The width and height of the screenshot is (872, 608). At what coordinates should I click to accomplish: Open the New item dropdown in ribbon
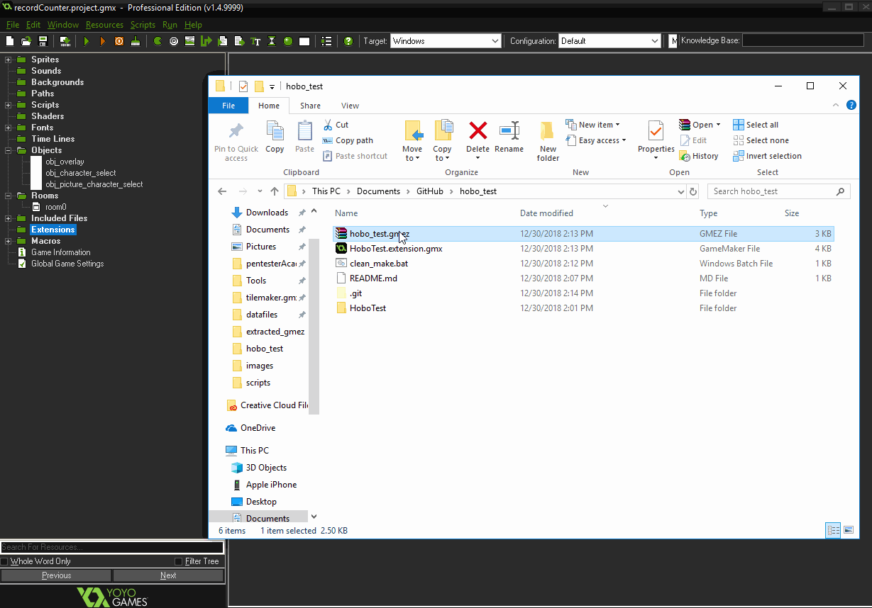(x=593, y=125)
